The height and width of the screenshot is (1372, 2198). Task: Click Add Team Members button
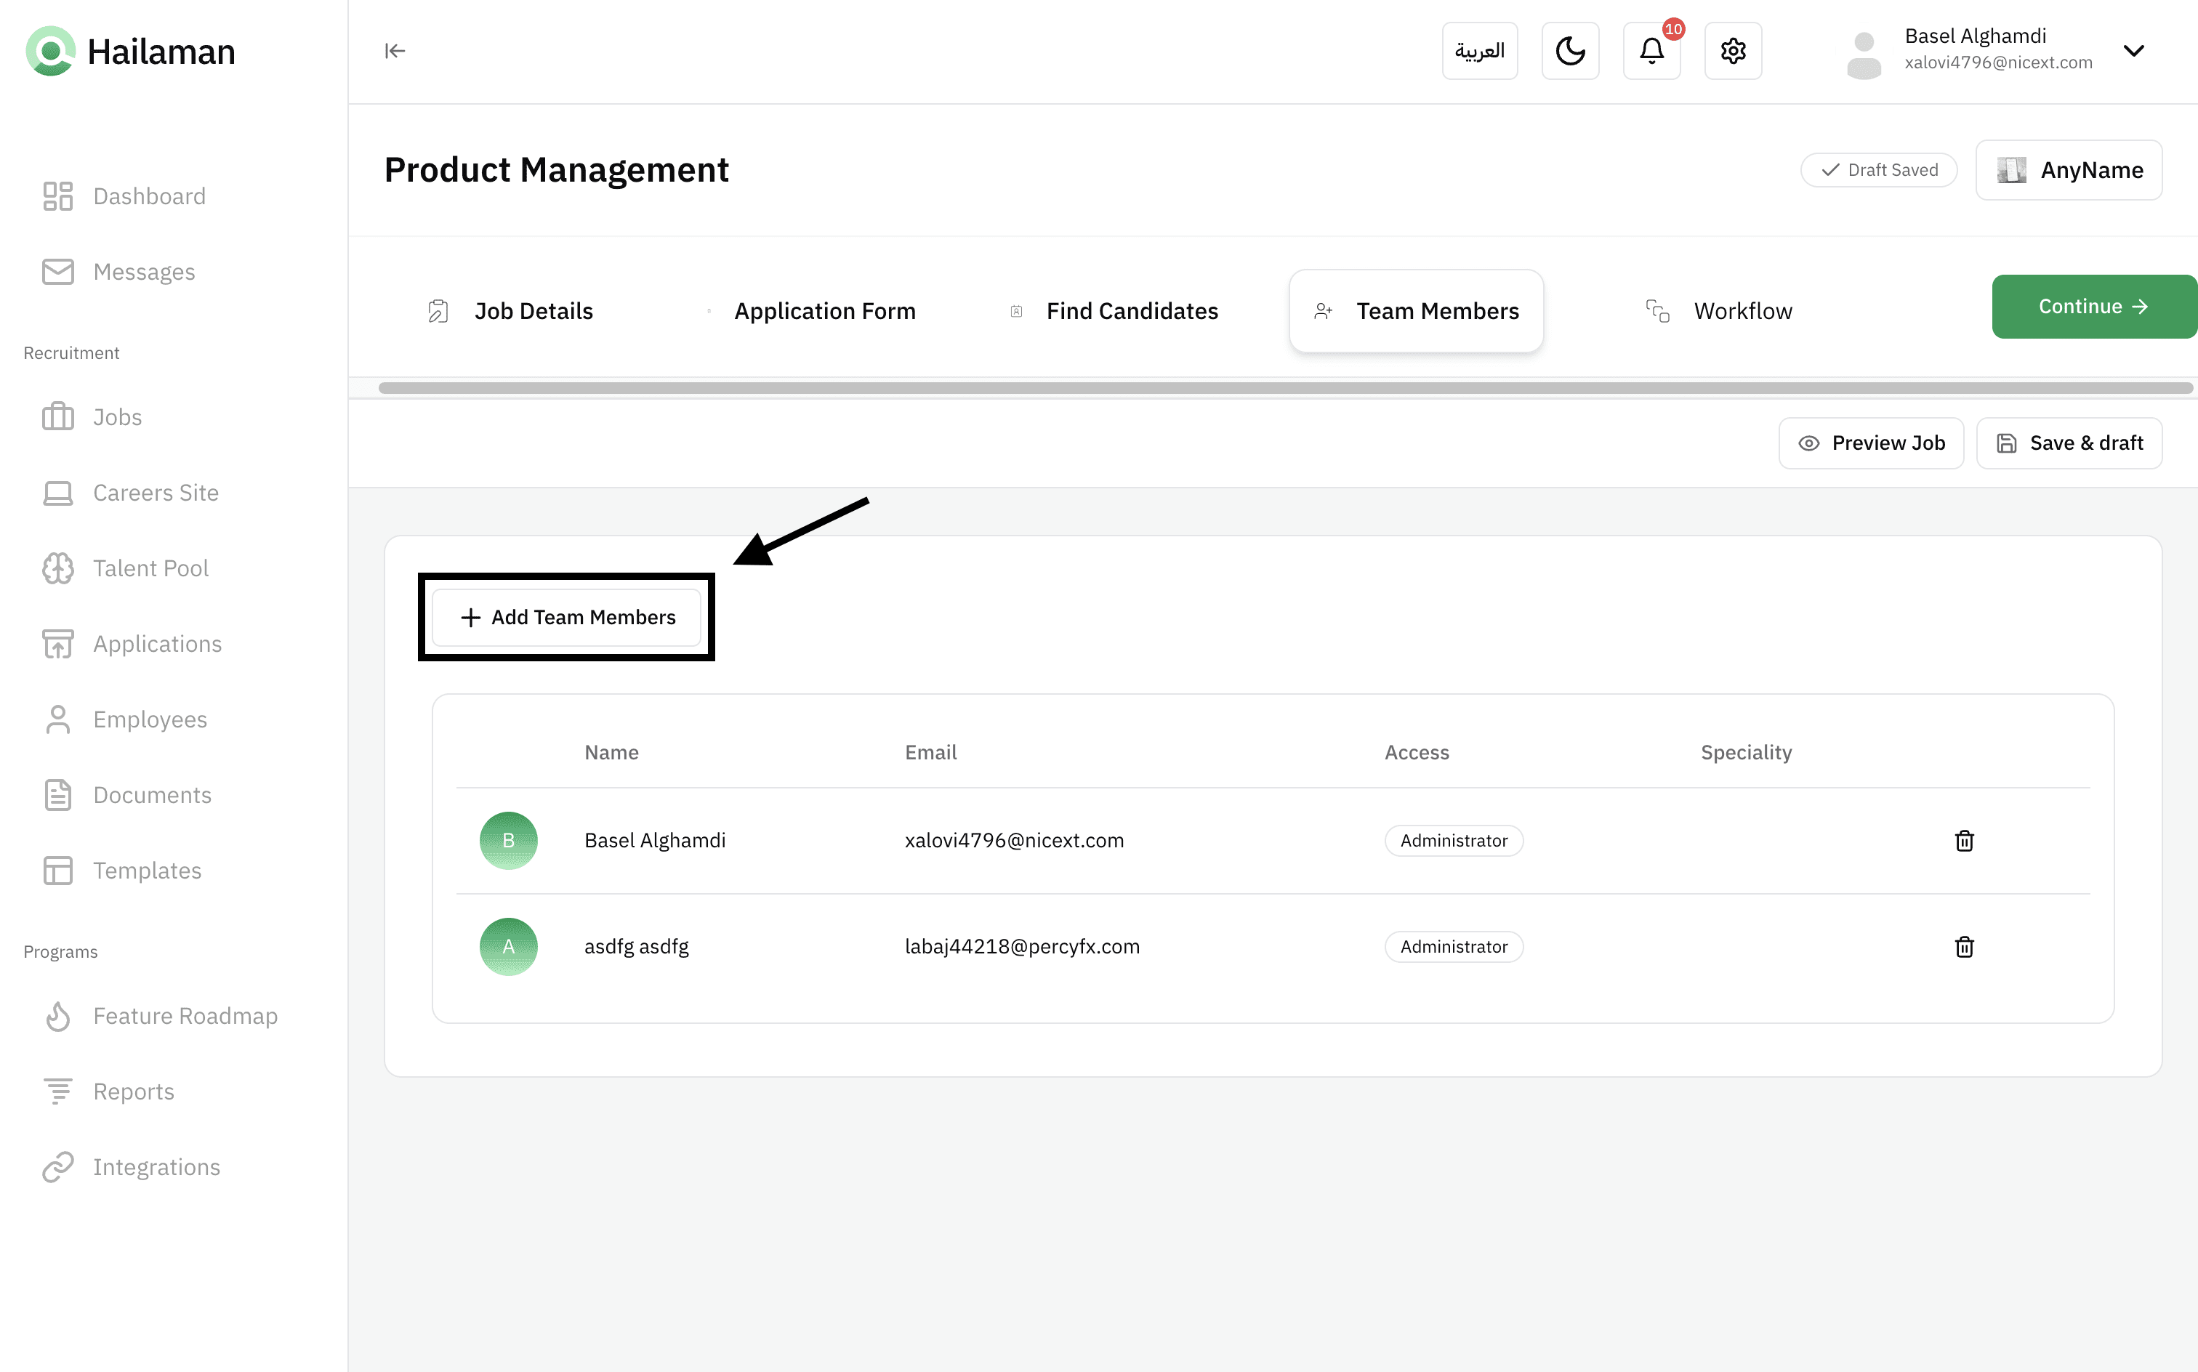(x=567, y=617)
